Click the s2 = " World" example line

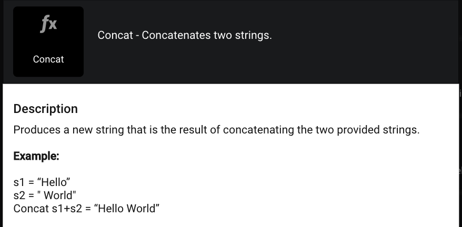[x=45, y=195]
